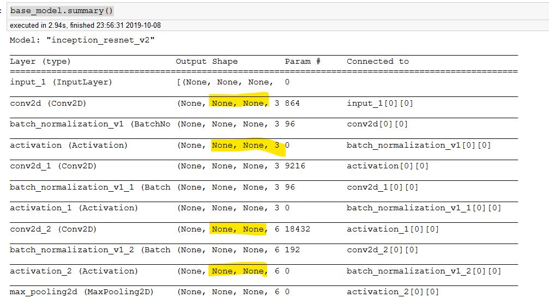Screen dimensions: 549x304
Task: Click the param count 18432
Action: (298, 229)
